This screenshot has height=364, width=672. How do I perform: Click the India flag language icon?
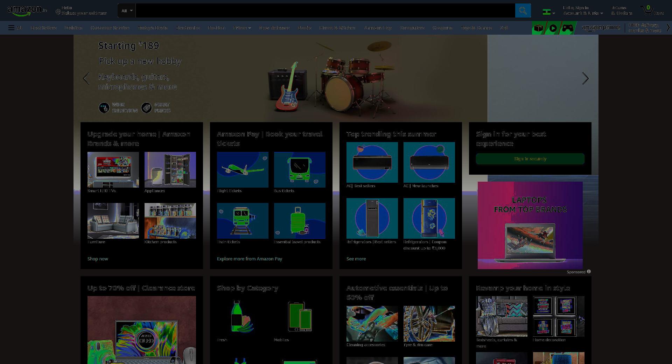546,12
